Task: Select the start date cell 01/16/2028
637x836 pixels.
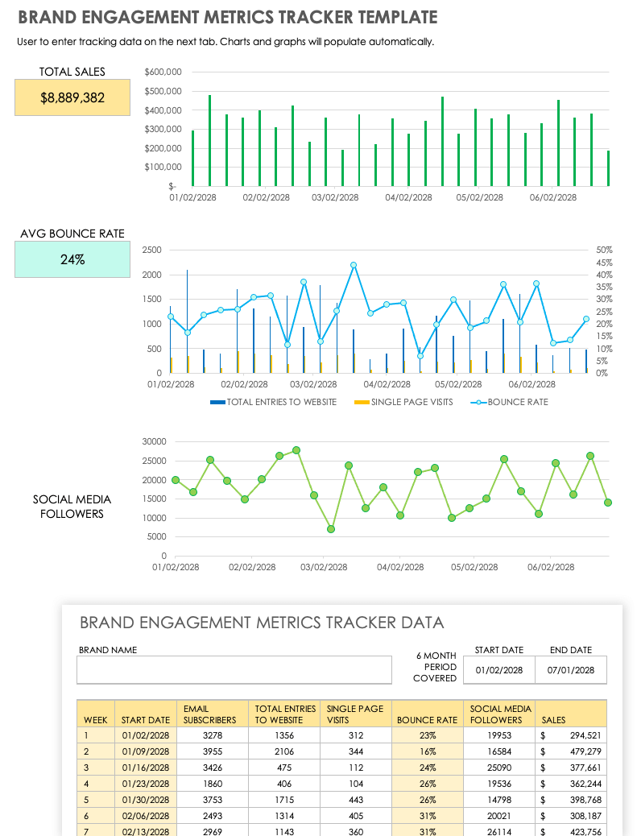Action: pyautogui.click(x=146, y=768)
